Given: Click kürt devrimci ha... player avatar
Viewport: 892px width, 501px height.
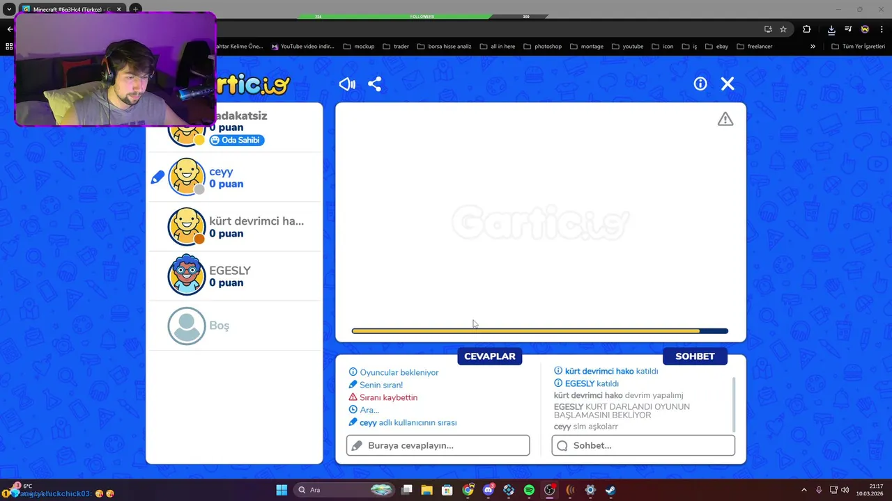Looking at the screenshot, I should (187, 226).
